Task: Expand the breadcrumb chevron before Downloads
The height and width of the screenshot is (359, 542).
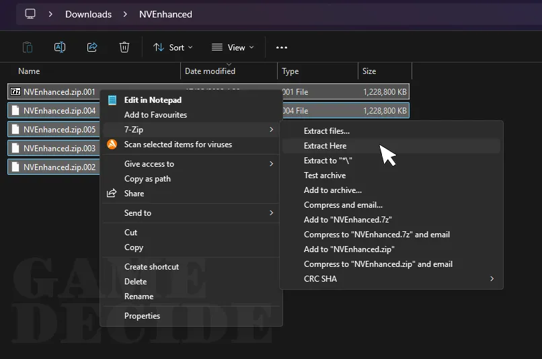Action: (x=50, y=14)
